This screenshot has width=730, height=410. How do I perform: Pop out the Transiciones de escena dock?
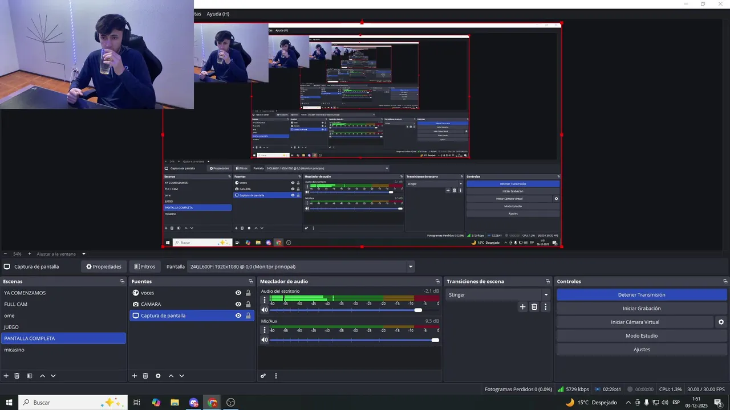[547, 281]
